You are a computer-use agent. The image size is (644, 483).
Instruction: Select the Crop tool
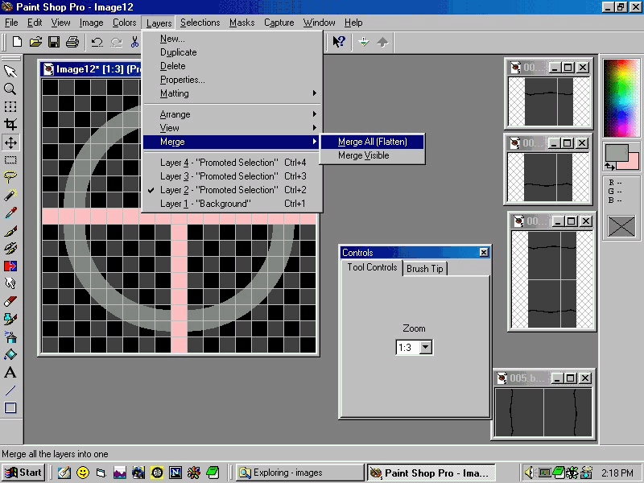tap(10, 125)
